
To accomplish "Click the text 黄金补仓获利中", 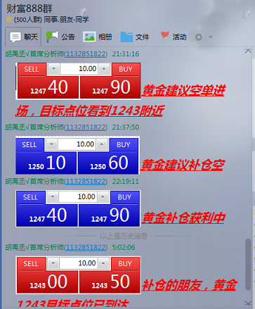I will [183, 217].
